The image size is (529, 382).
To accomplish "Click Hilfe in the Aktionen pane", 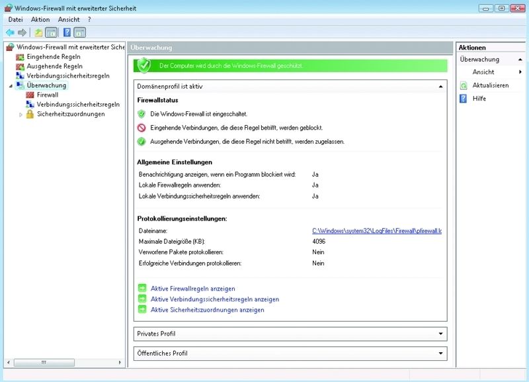I will (479, 99).
